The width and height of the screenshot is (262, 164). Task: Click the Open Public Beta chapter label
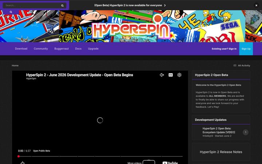tap(41, 151)
